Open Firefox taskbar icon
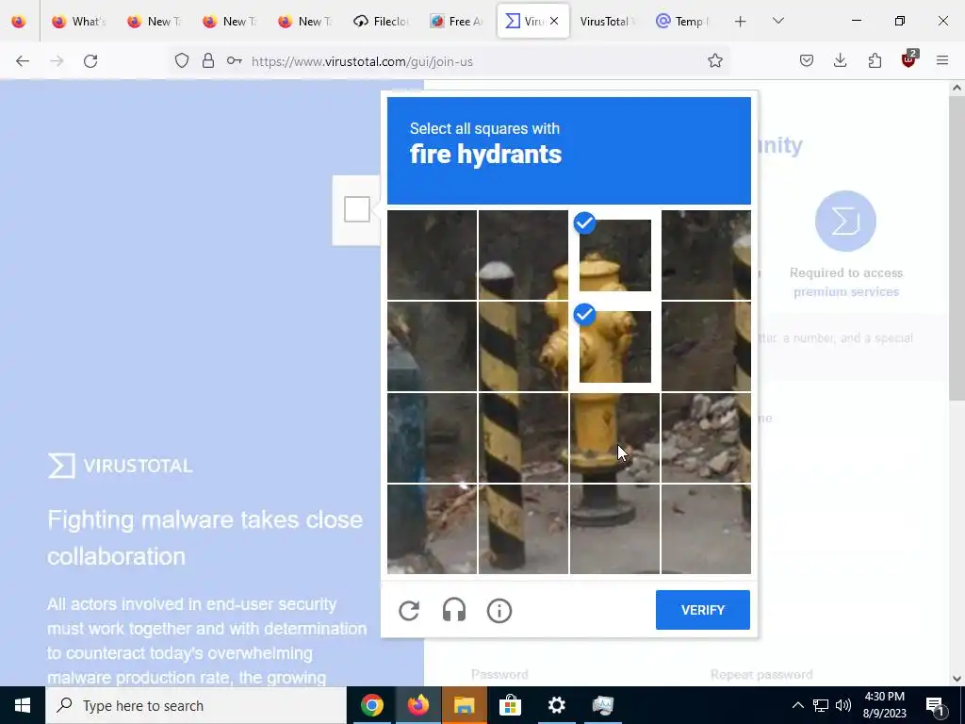This screenshot has height=724, width=965. pos(417,705)
